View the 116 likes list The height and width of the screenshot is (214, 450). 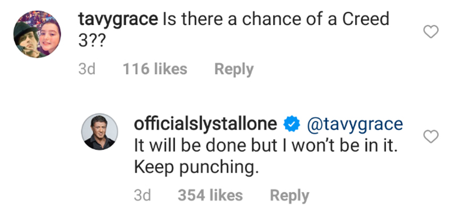(155, 69)
